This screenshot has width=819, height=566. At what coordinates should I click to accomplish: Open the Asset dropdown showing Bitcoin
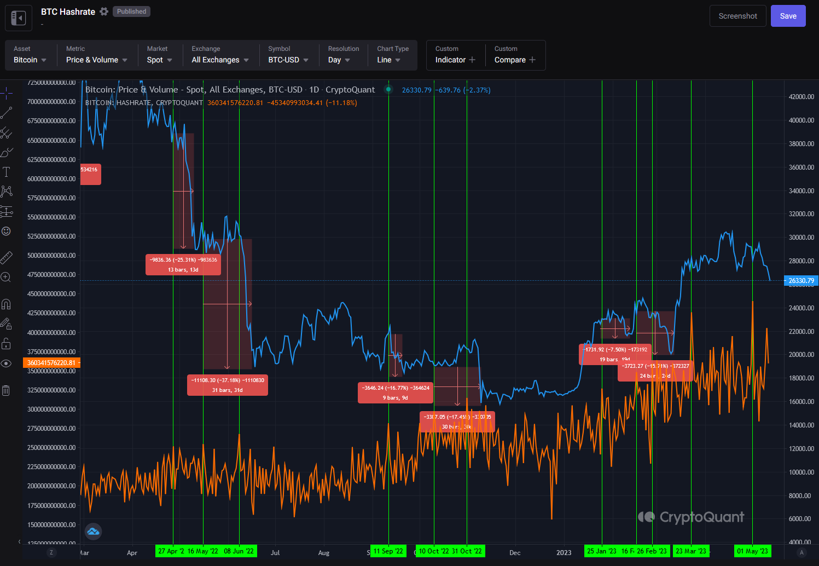click(x=30, y=60)
